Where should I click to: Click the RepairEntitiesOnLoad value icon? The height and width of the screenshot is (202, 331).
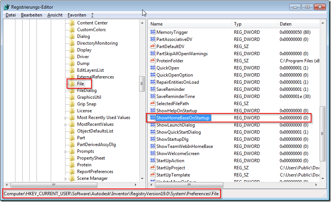[x=152, y=82]
